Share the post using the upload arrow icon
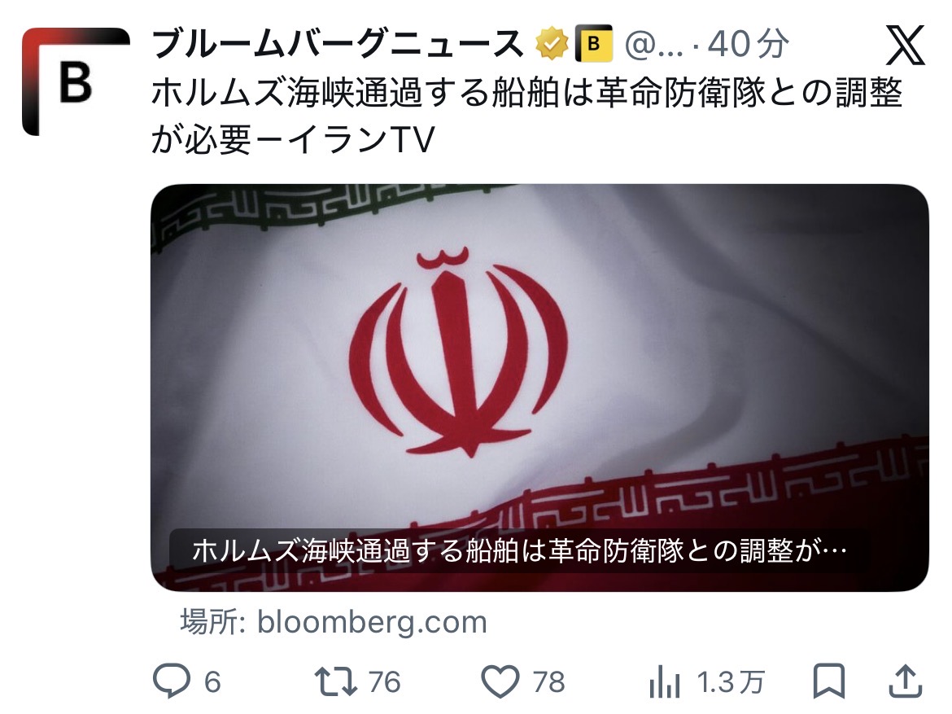Viewport: 952px width, 714px height. 906,681
